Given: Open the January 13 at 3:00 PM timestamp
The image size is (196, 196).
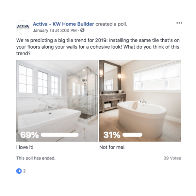Looking at the screenshot, I should (x=55, y=30).
